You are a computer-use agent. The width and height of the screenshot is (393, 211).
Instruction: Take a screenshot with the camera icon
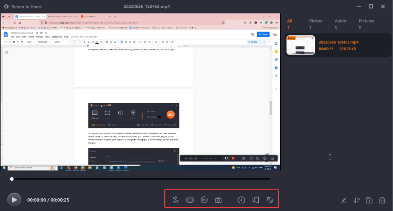coord(218,199)
